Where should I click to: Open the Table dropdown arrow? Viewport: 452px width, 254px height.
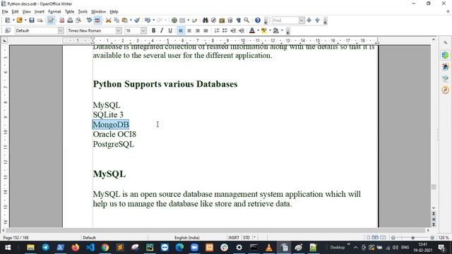[x=189, y=20]
